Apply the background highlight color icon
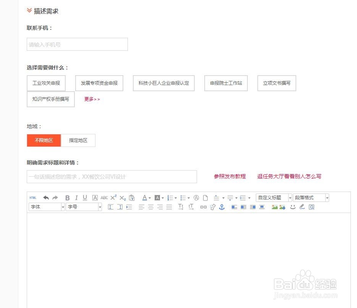The image size is (357, 308). pyautogui.click(x=157, y=198)
